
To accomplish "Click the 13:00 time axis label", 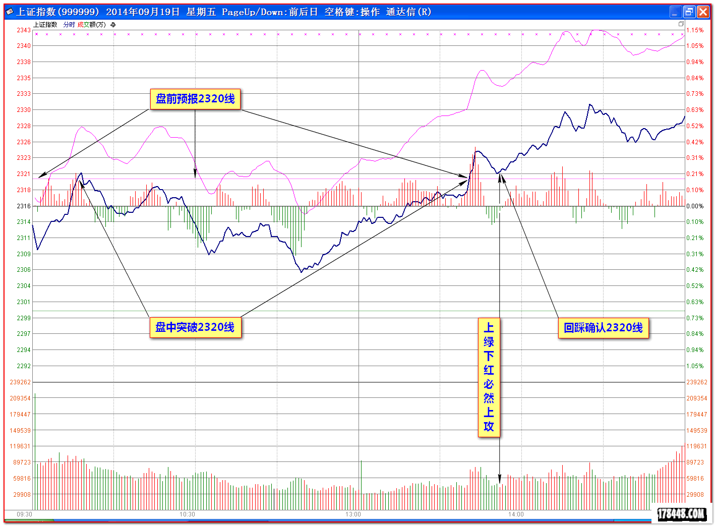I will click(x=353, y=514).
